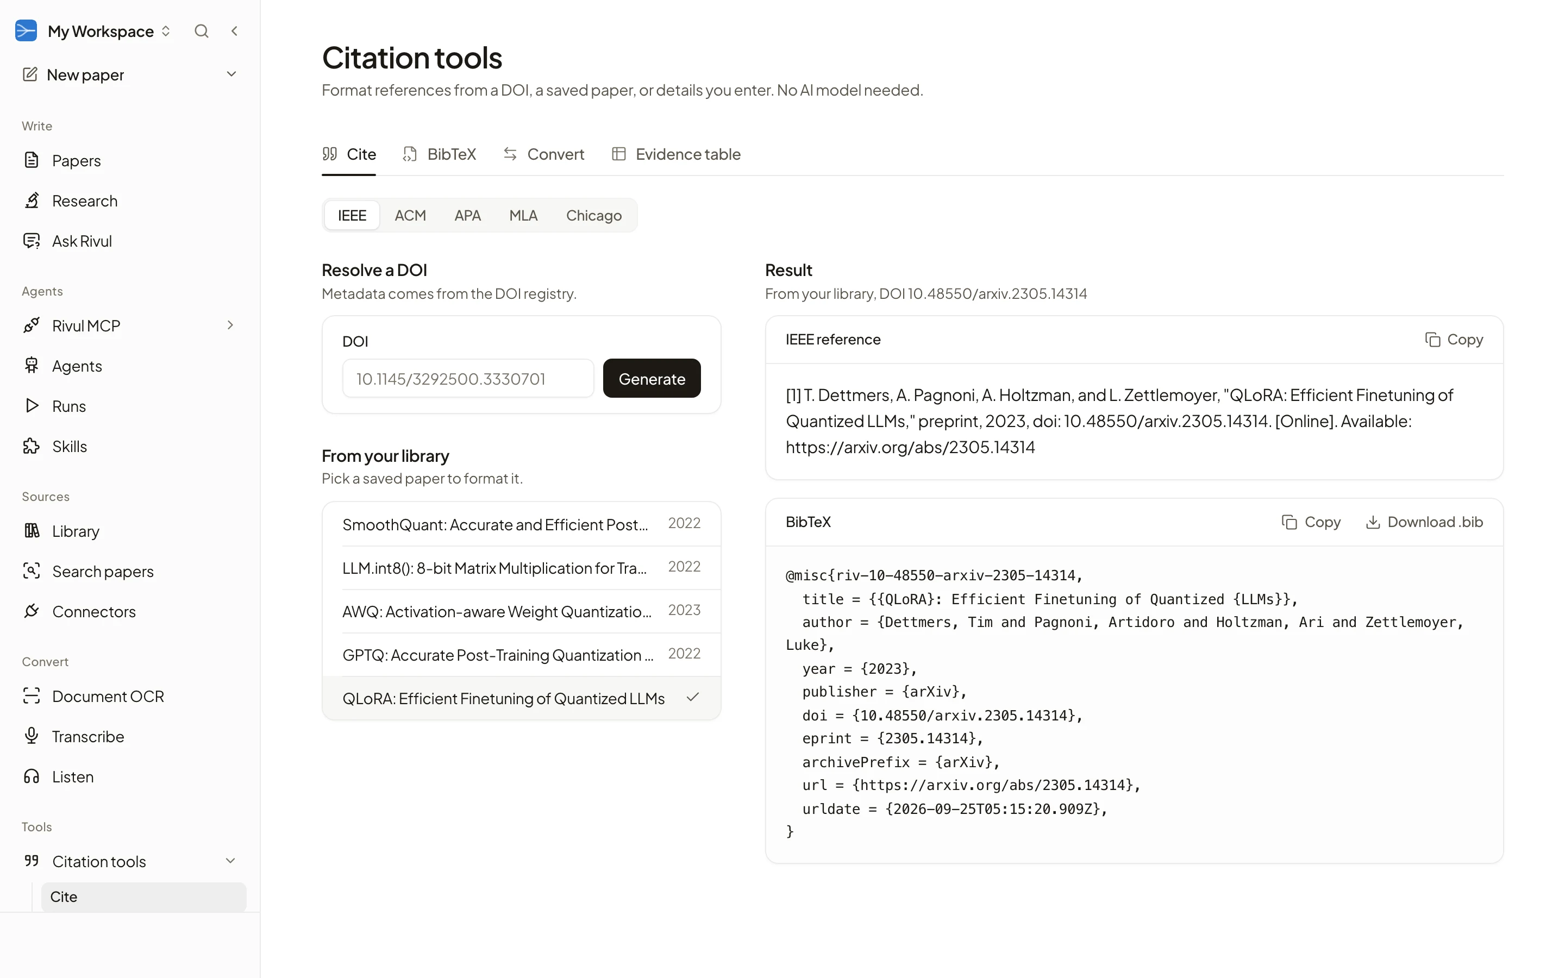Expand the Rivul MCP submenu chevron
This screenshot has height=978, width=1565.
[230, 325]
